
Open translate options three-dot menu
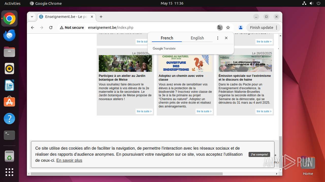[218, 38]
